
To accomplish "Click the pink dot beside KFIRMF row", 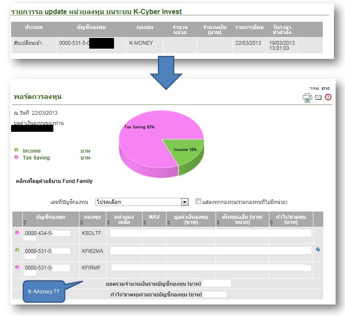I will [x=17, y=267].
